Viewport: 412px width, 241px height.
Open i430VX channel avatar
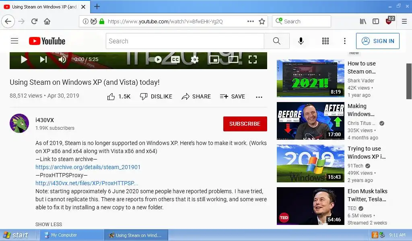(x=19, y=123)
